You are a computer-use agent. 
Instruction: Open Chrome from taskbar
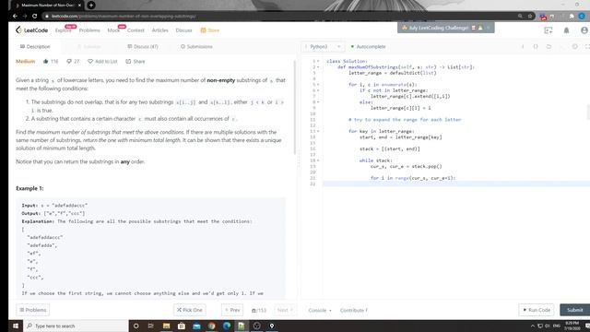click(211, 326)
